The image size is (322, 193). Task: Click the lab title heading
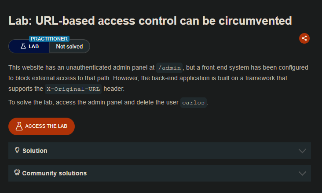pyautogui.click(x=150, y=21)
